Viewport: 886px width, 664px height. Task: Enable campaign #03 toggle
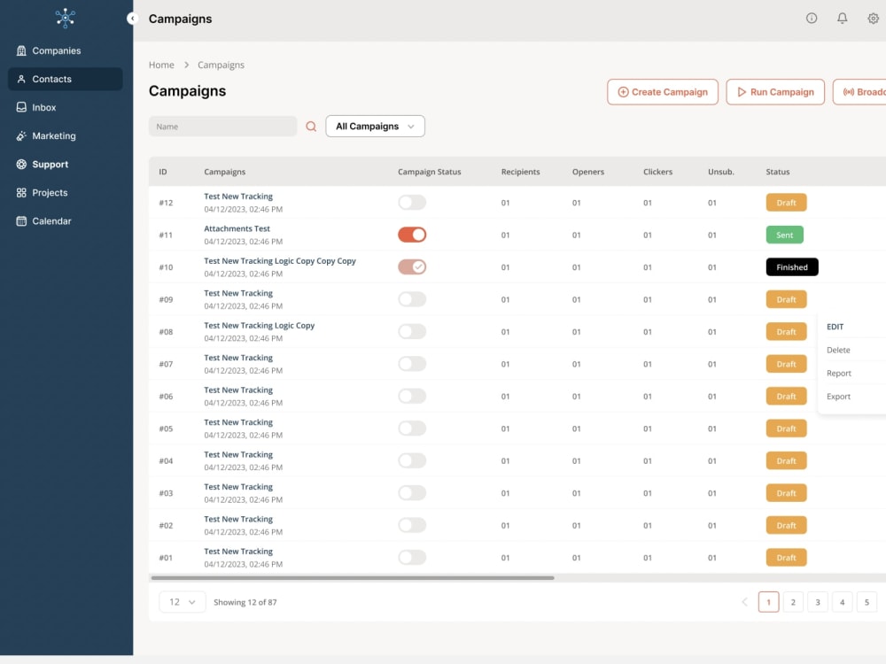coord(412,493)
